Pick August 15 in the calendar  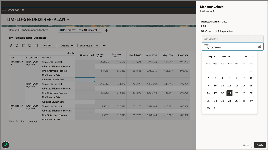click(251, 86)
